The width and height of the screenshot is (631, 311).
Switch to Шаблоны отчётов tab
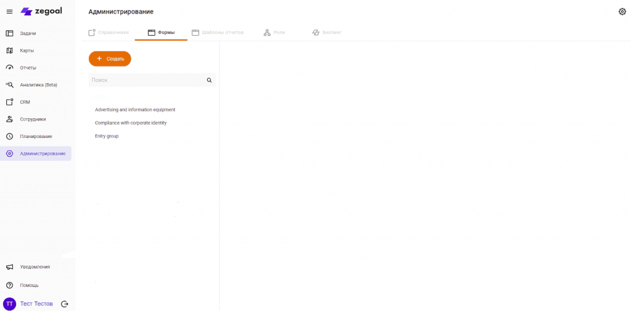pyautogui.click(x=218, y=32)
